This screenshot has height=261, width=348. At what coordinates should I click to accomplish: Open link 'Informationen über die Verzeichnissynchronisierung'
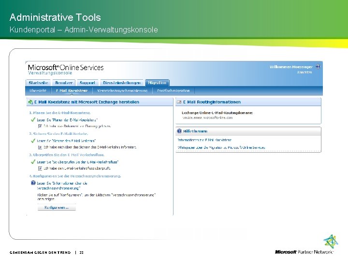[x=62, y=186]
